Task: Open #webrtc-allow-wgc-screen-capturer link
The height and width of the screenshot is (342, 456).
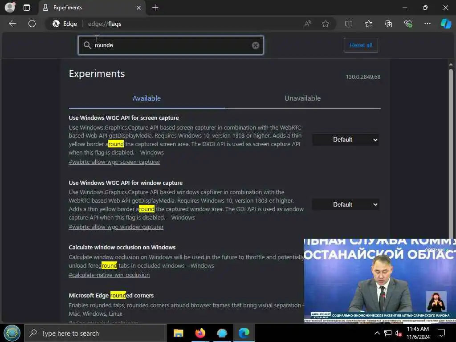Action: click(x=114, y=162)
